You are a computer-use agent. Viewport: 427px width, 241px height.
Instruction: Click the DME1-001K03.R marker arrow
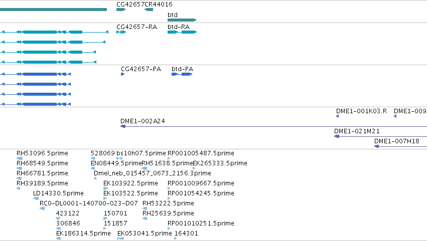click(x=337, y=116)
